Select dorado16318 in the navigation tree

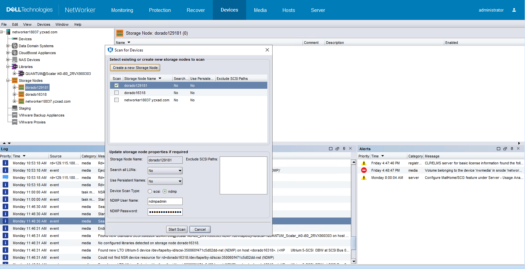[x=36, y=94]
